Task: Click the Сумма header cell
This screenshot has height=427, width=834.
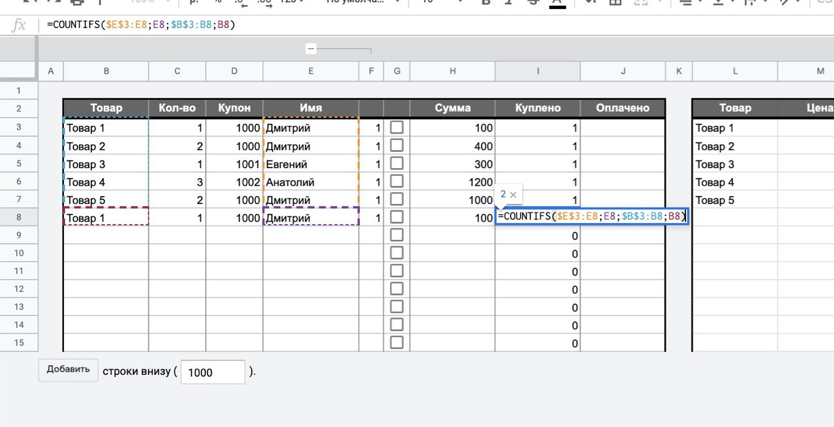Action: (452, 108)
